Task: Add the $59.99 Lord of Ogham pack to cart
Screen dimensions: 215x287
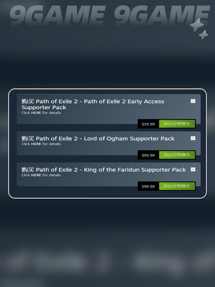Action: (177, 155)
